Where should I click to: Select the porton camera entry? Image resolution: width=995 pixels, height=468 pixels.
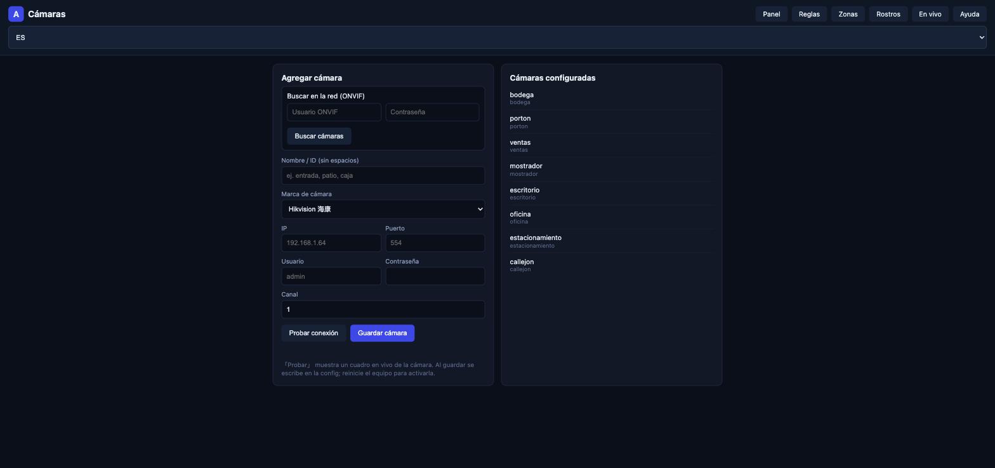pyautogui.click(x=612, y=122)
